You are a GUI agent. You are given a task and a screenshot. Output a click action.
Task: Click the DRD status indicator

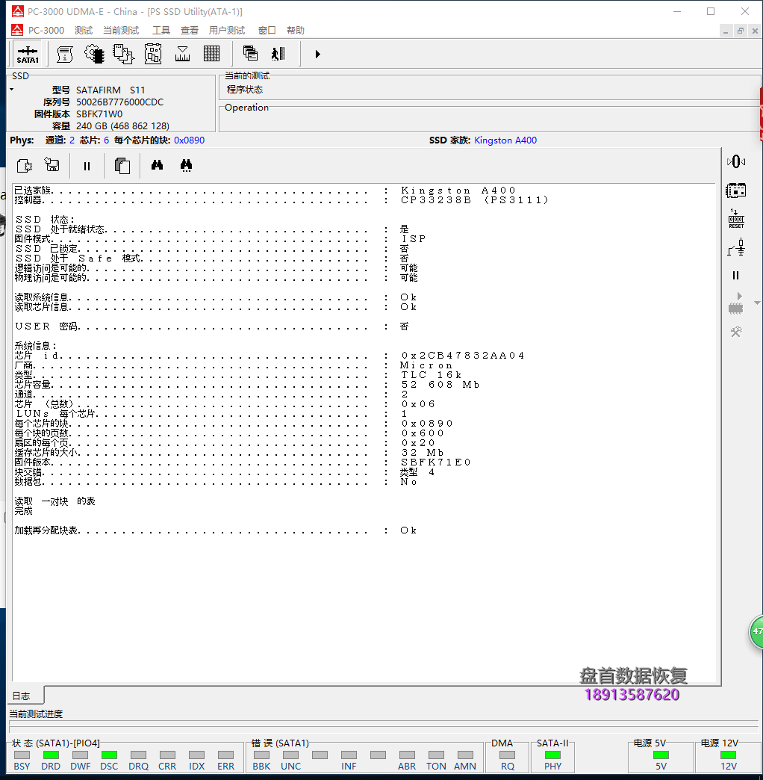coord(51,755)
